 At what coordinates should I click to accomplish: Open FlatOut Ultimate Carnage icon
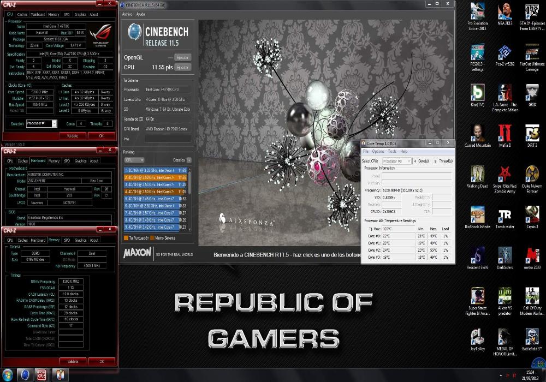click(x=532, y=58)
